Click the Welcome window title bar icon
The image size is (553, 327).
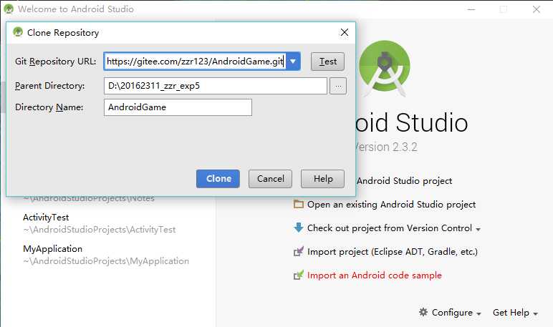point(9,9)
